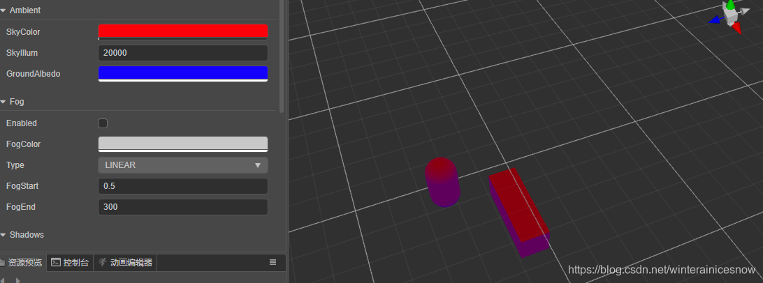Switch to the 控制台 tab
Screen dimensions: 763x283
coord(70,263)
